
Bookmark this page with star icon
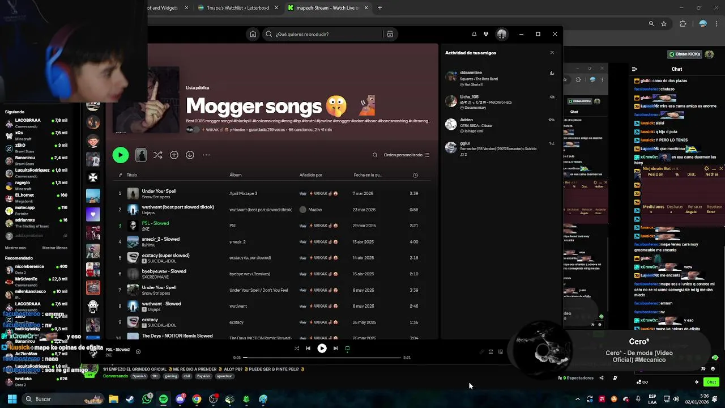tap(664, 24)
